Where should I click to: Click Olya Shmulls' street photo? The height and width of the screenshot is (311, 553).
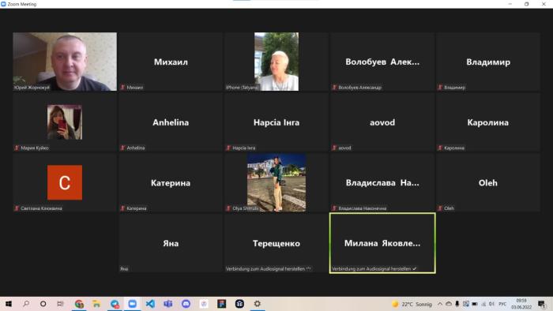point(276,182)
